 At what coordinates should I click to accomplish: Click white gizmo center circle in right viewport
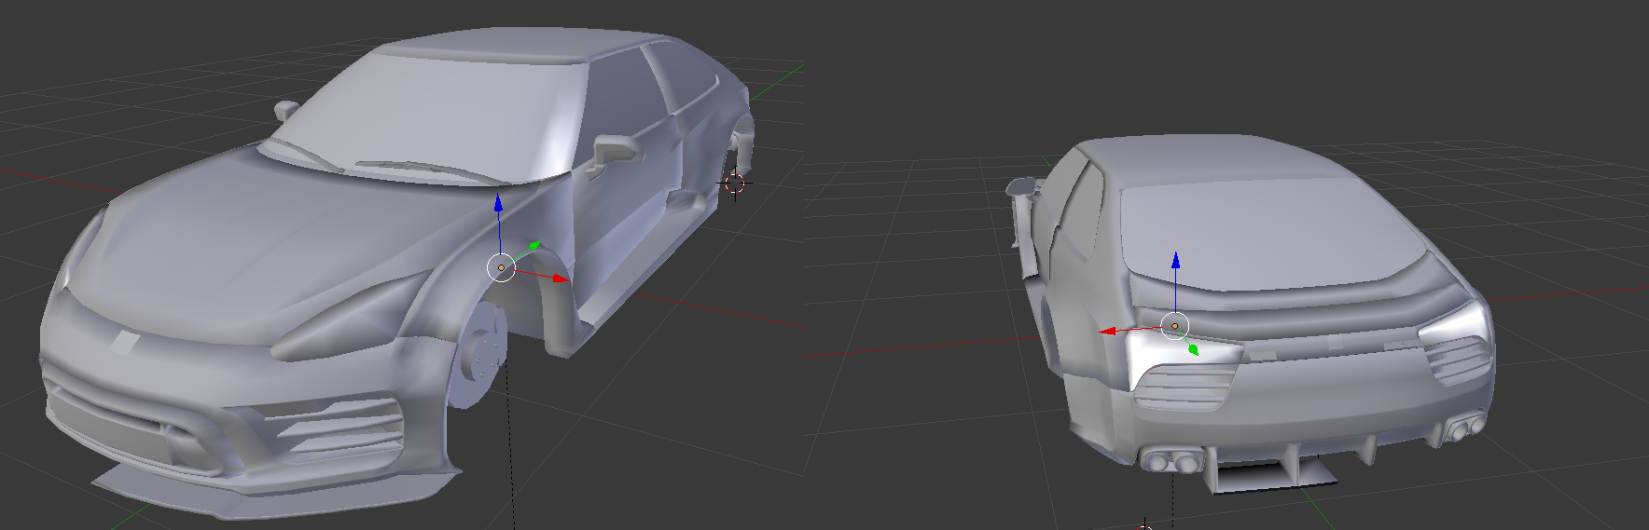coord(1174,326)
